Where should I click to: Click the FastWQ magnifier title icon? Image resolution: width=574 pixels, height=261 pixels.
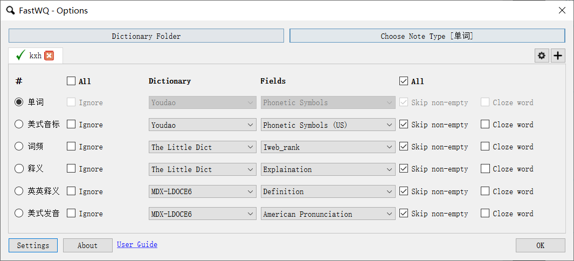click(11, 10)
